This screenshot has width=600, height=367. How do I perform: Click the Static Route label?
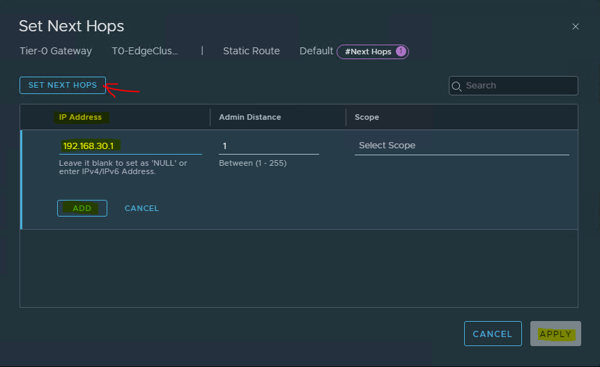coord(252,51)
